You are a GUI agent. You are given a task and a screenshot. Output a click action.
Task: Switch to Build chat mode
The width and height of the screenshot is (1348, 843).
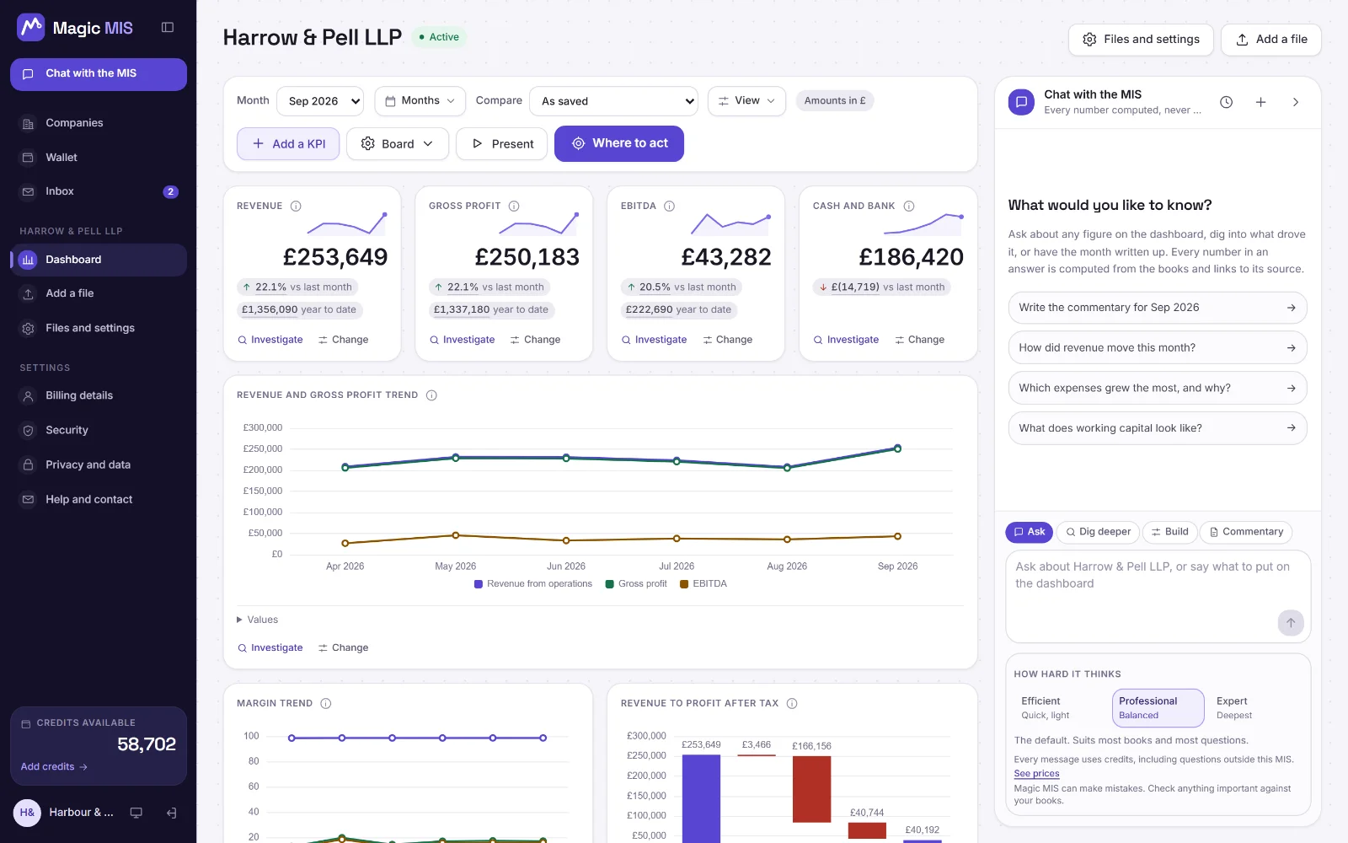pyautogui.click(x=1169, y=532)
